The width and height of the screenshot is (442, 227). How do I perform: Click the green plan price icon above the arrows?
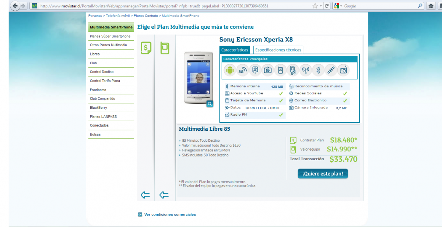(x=146, y=48)
